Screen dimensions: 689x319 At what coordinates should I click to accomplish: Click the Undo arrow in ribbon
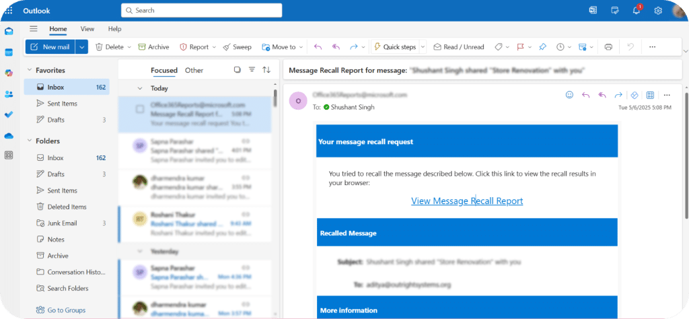[630, 47]
